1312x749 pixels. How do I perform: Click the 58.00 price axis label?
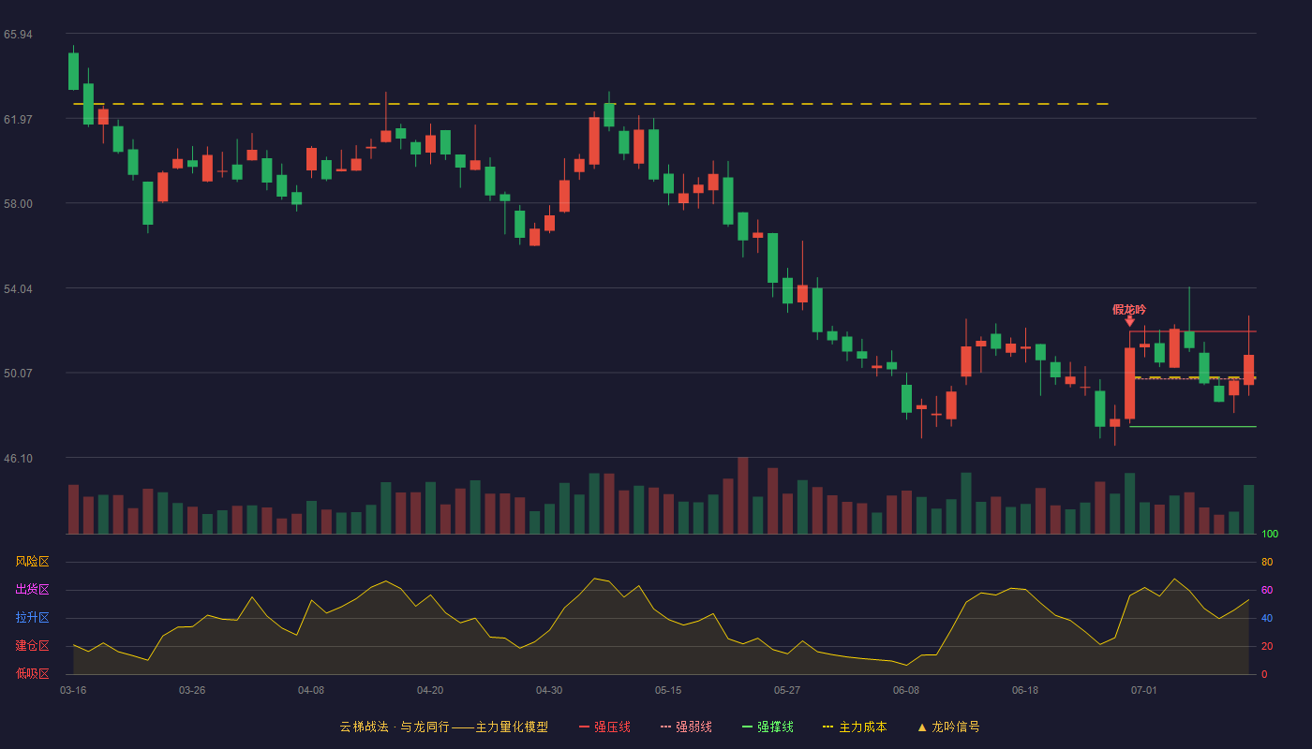click(18, 204)
